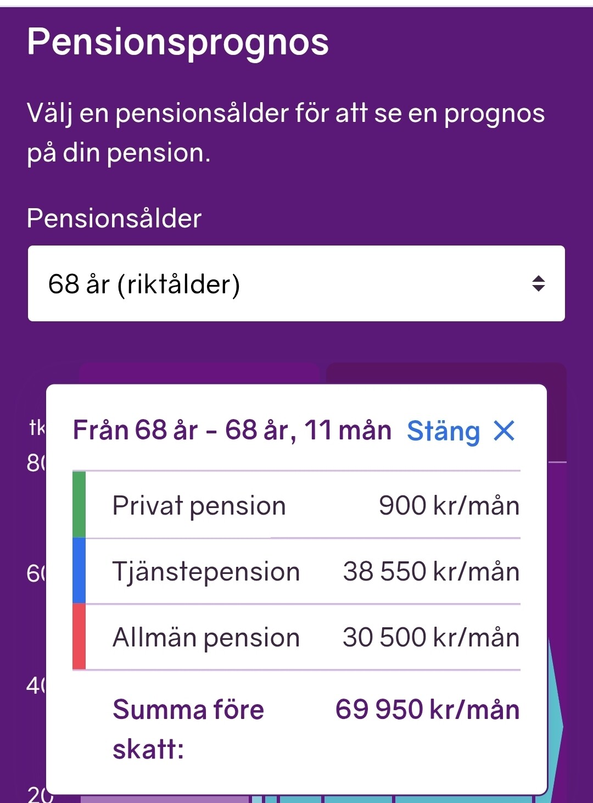Image resolution: width=593 pixels, height=803 pixels.
Task: Select the green Privat pension color bar
Action: tap(79, 504)
